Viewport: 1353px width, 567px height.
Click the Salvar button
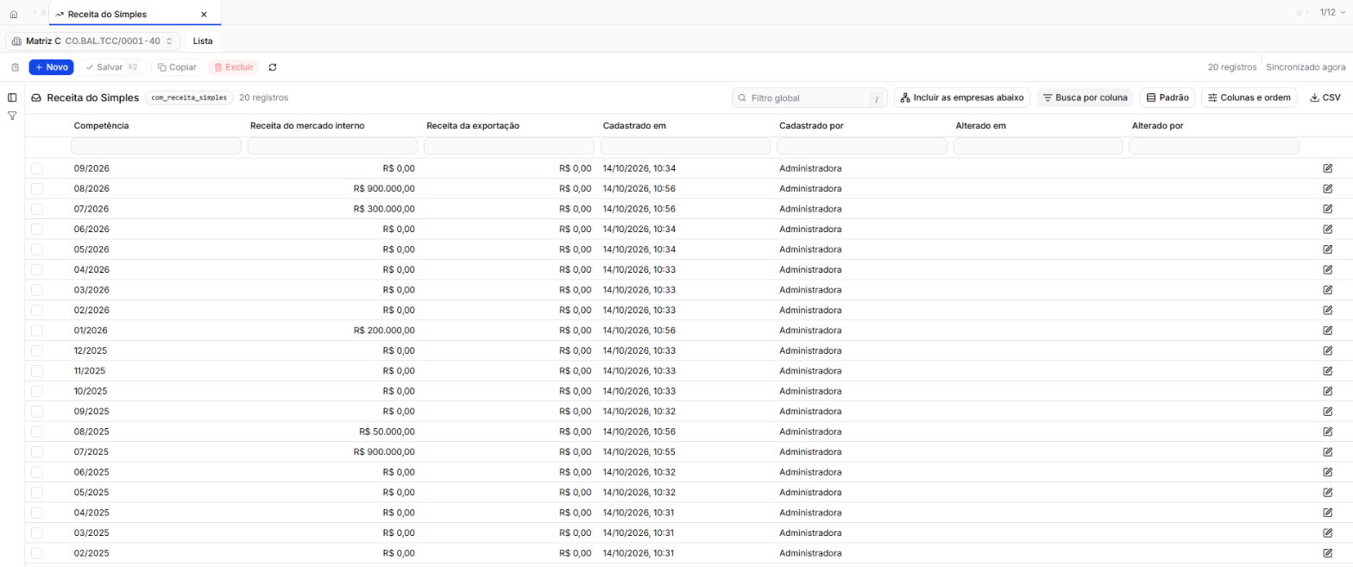coord(112,67)
